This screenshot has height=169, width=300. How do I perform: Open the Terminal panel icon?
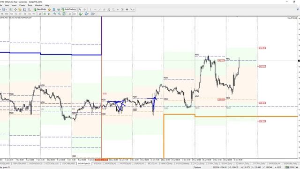tap(24, 9)
